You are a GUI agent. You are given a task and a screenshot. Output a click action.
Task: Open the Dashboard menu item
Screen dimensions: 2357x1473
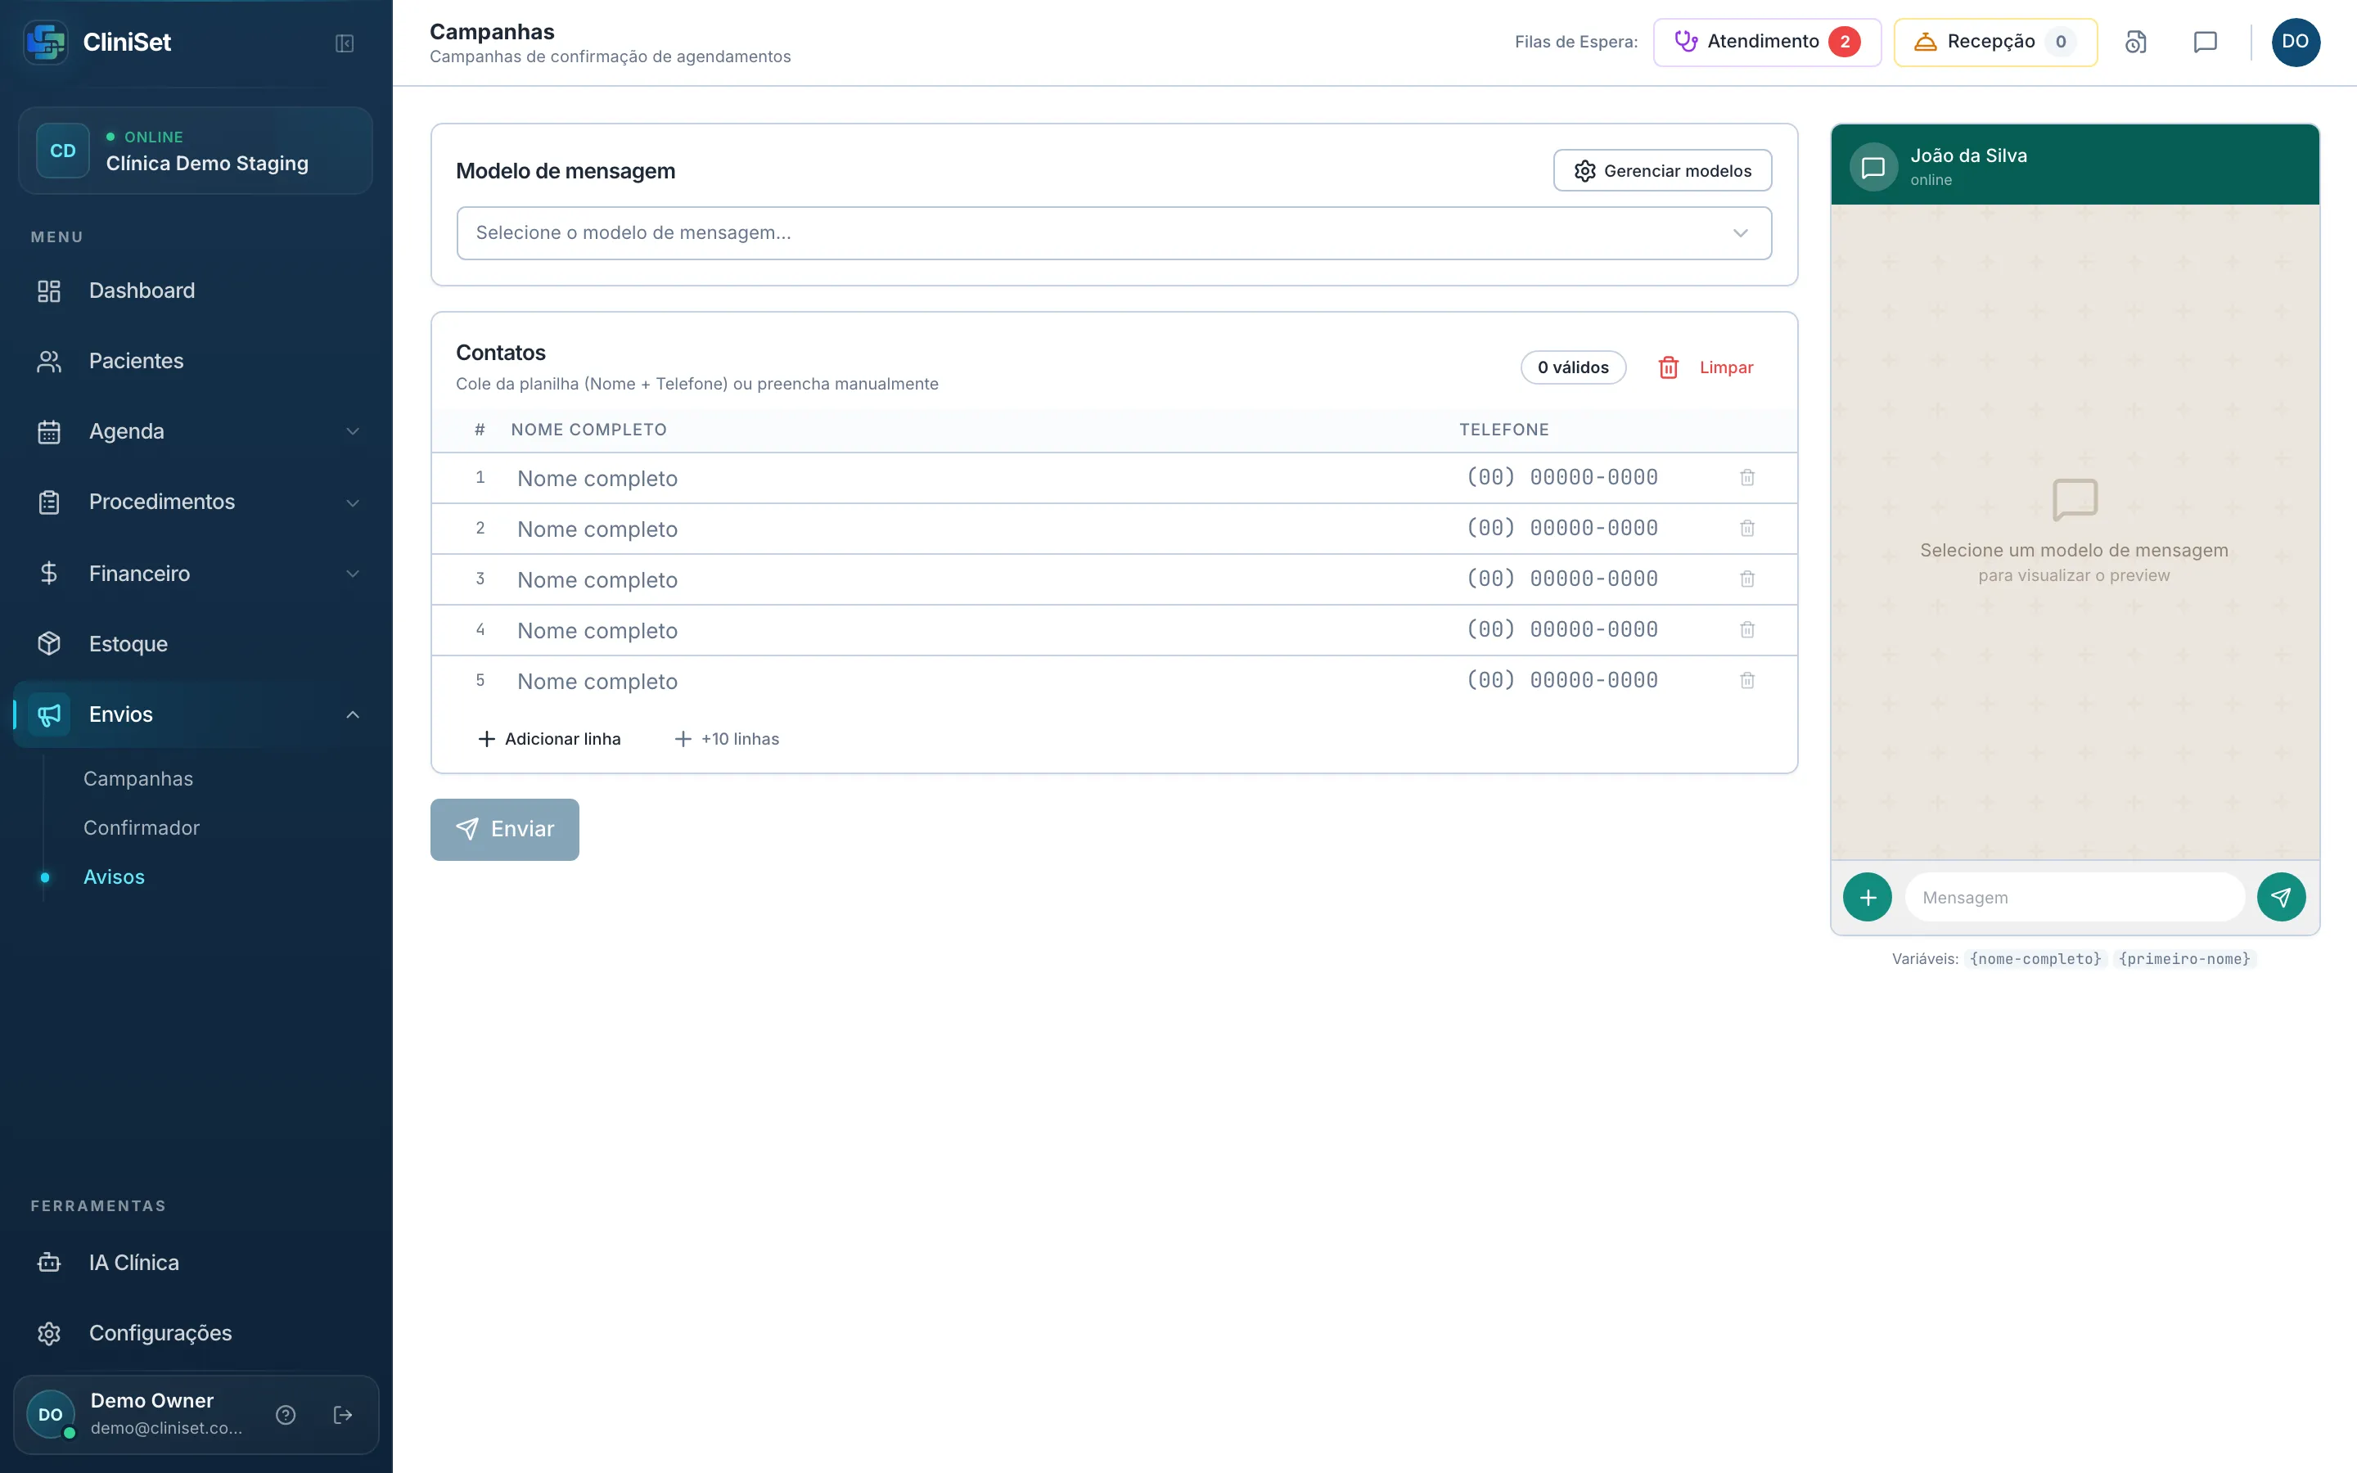(x=196, y=291)
